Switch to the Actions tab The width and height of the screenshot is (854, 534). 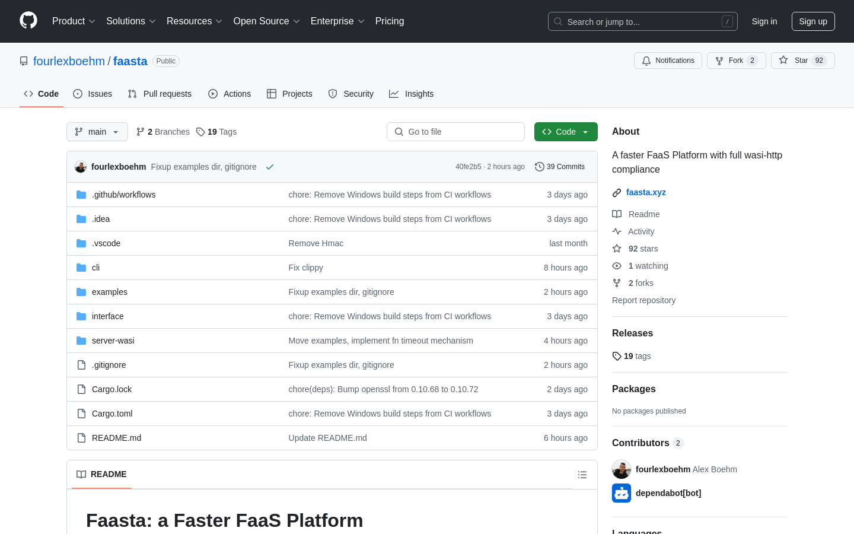pos(230,94)
